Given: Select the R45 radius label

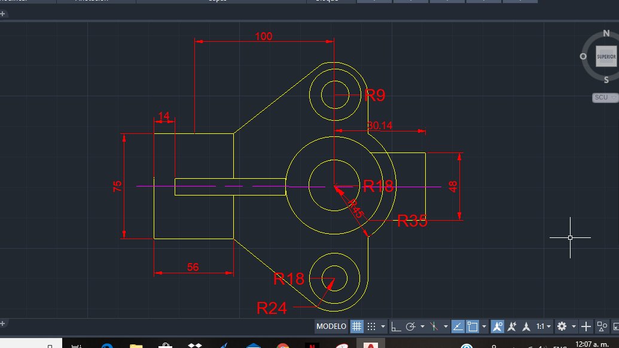Looking at the screenshot, I should (x=355, y=209).
